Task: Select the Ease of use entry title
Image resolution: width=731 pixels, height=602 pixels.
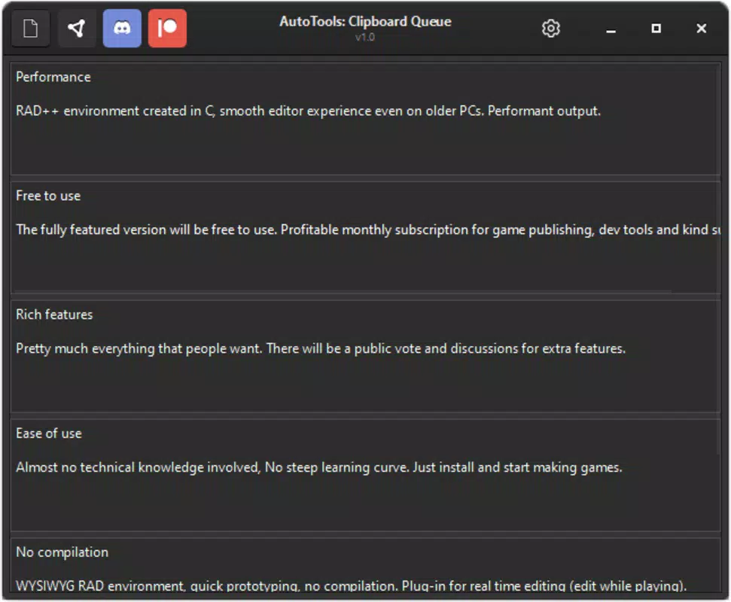Action: click(49, 433)
